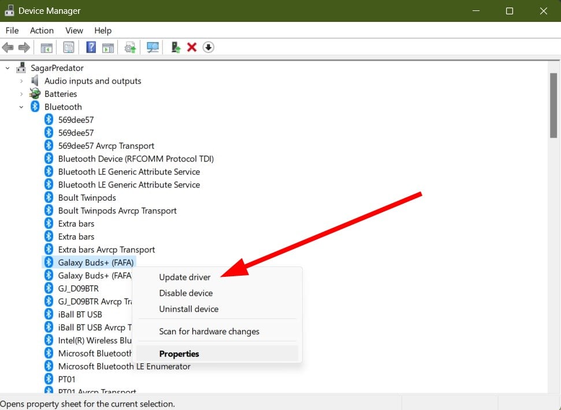Image resolution: width=561 pixels, height=410 pixels.
Task: Click the Device Manager title bar icon
Action: [x=9, y=11]
